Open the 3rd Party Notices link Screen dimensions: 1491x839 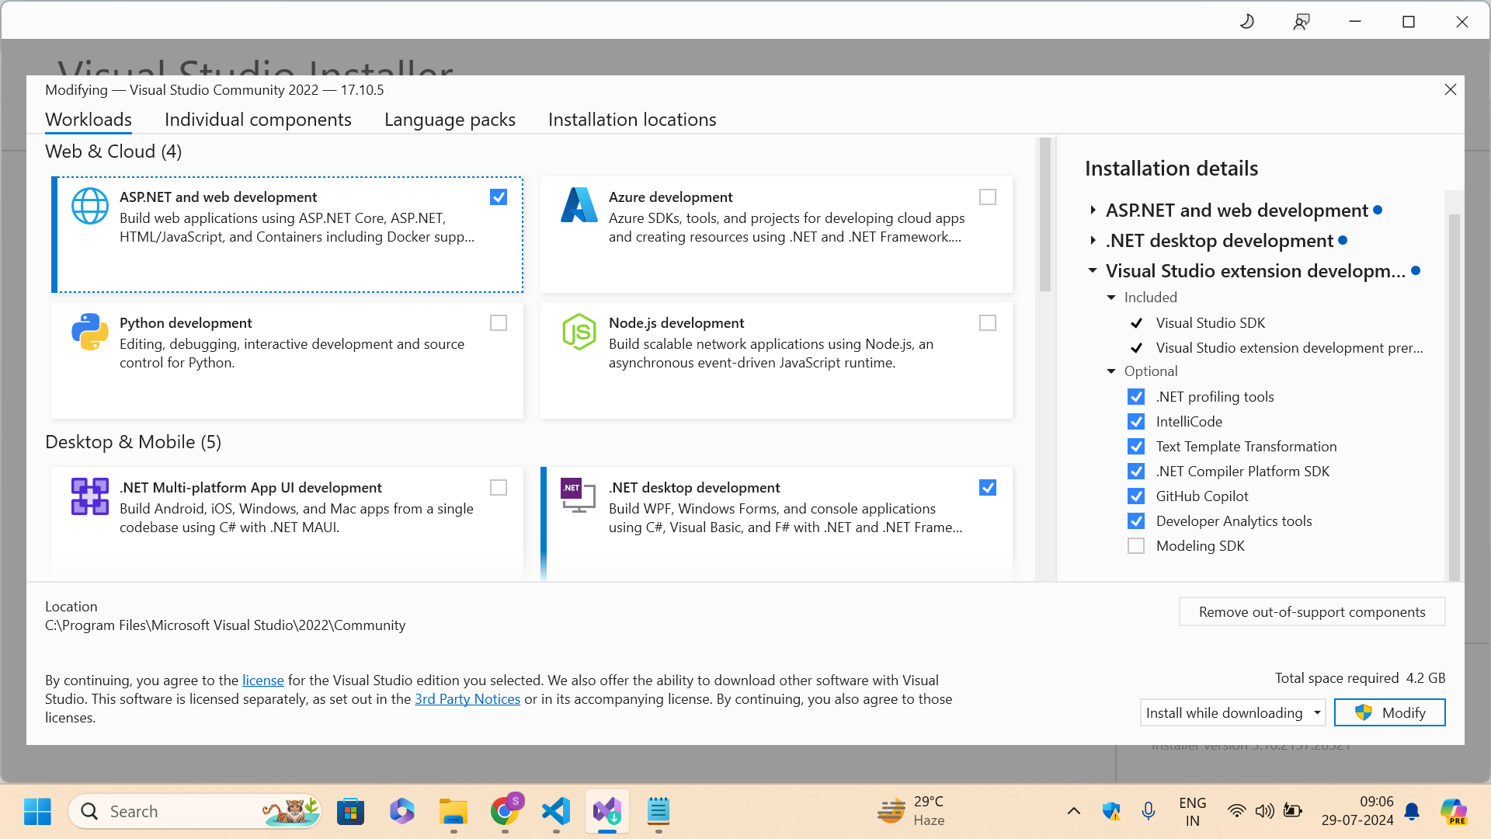[x=467, y=699]
